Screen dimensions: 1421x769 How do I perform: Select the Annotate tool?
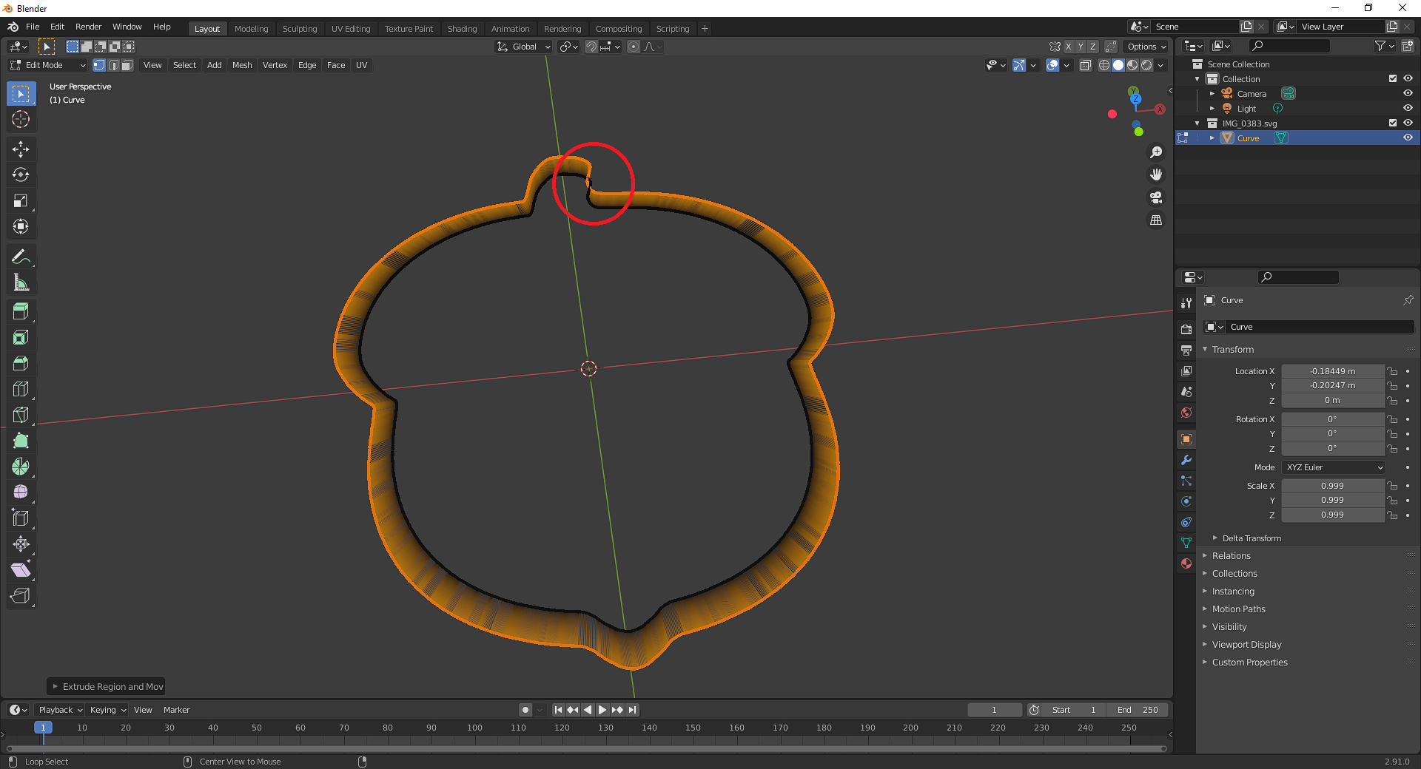21,256
